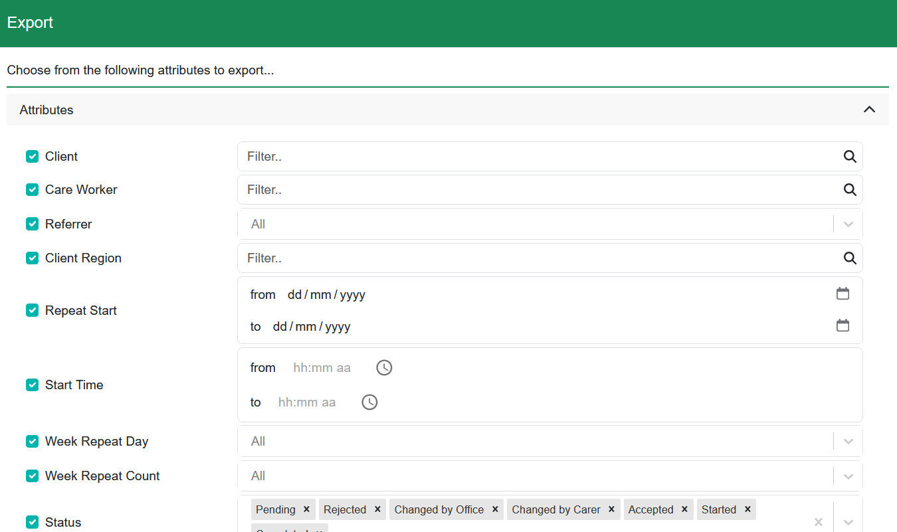
Task: Clear all selected Status values
Action: (x=819, y=522)
